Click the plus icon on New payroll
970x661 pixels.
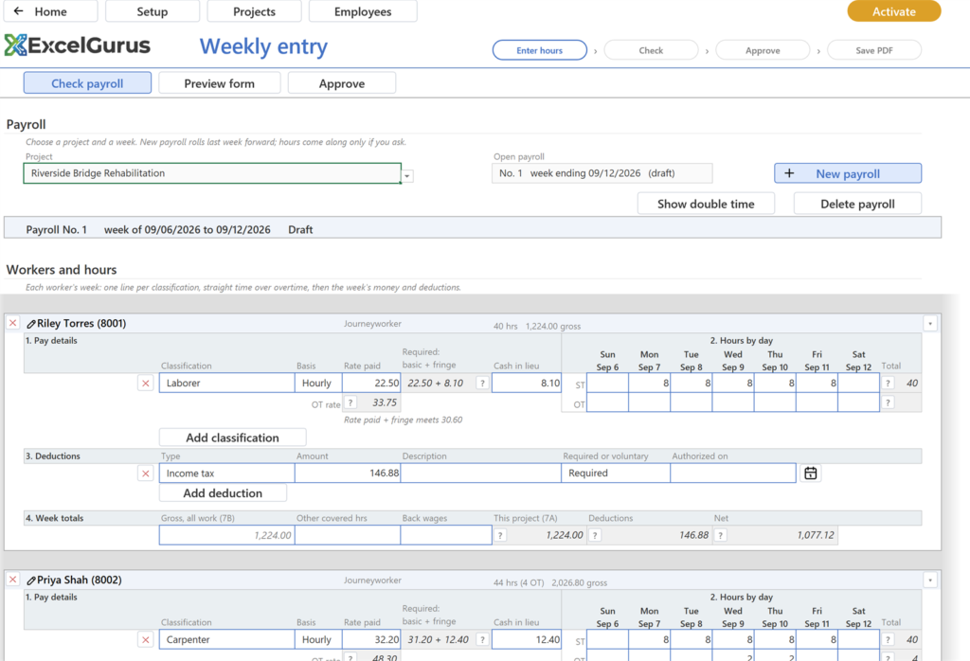click(789, 173)
